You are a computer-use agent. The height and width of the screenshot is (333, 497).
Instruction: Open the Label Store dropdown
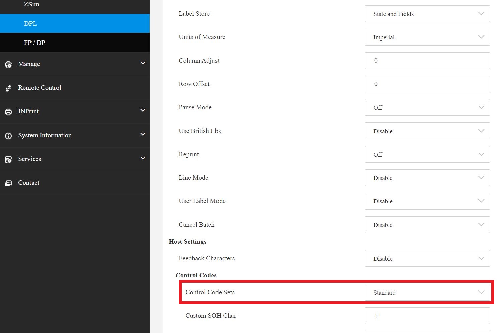427,14
